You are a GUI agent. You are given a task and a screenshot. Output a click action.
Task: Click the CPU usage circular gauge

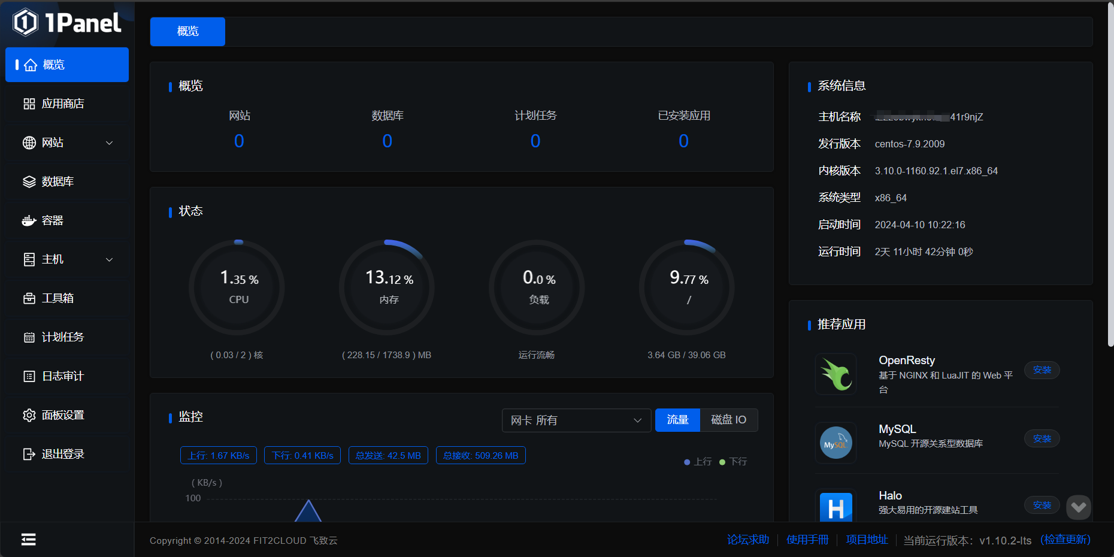238,287
